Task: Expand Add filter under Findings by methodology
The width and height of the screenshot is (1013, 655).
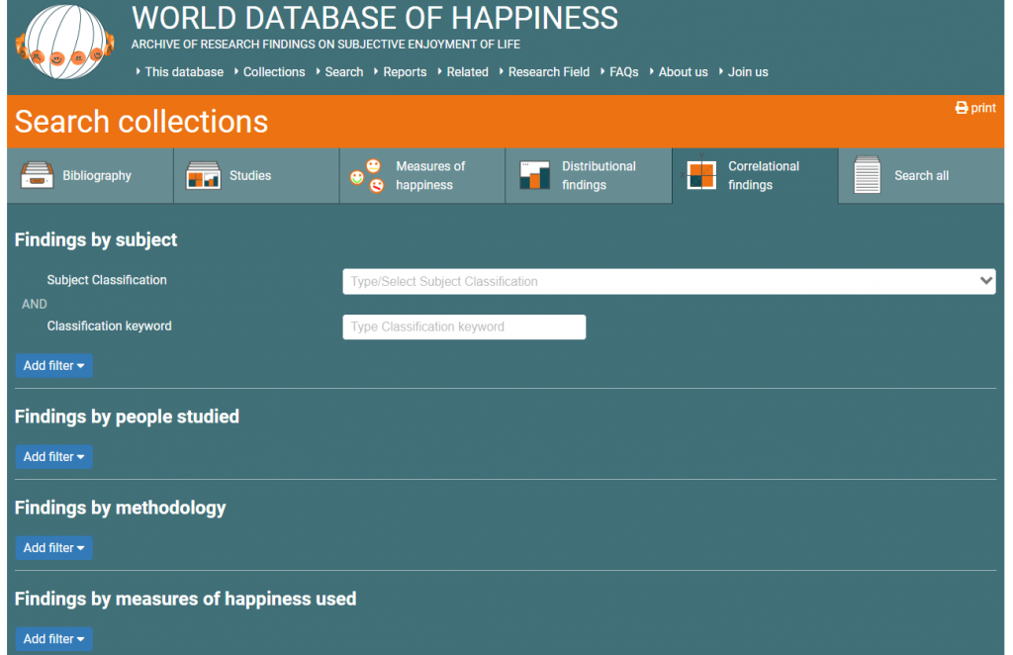Action: click(53, 547)
